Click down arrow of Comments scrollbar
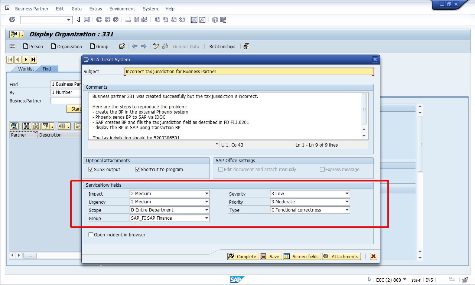The image size is (475, 285). (x=364, y=136)
